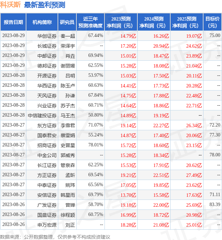Click researcher name 秦一超
The image size is (222, 240).
[68, 36]
